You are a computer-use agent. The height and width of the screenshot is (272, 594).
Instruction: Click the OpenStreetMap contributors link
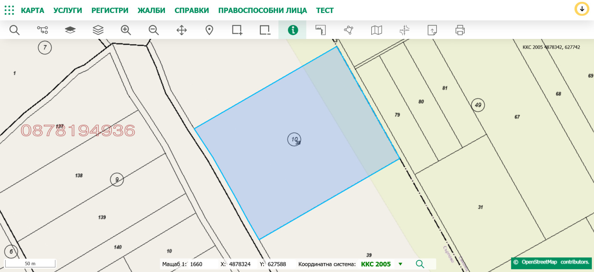pyautogui.click(x=551, y=262)
